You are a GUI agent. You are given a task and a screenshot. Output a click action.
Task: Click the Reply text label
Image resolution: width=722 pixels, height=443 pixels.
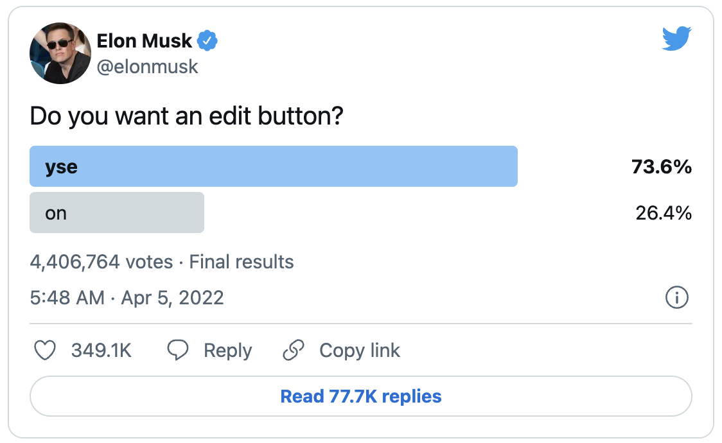point(227,351)
